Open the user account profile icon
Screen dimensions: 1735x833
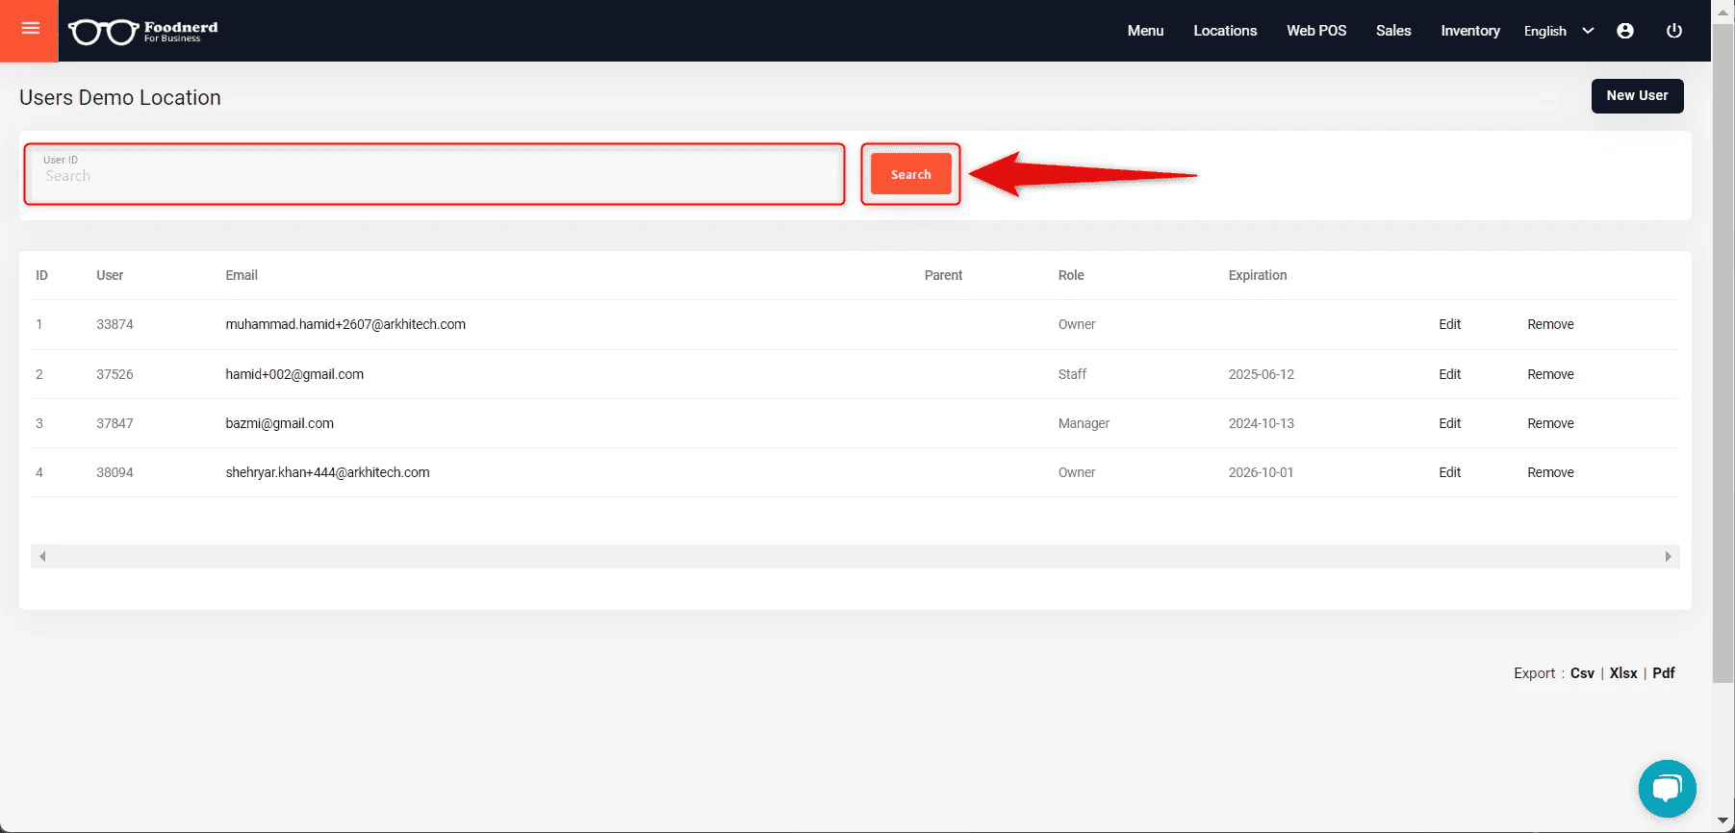click(1625, 31)
